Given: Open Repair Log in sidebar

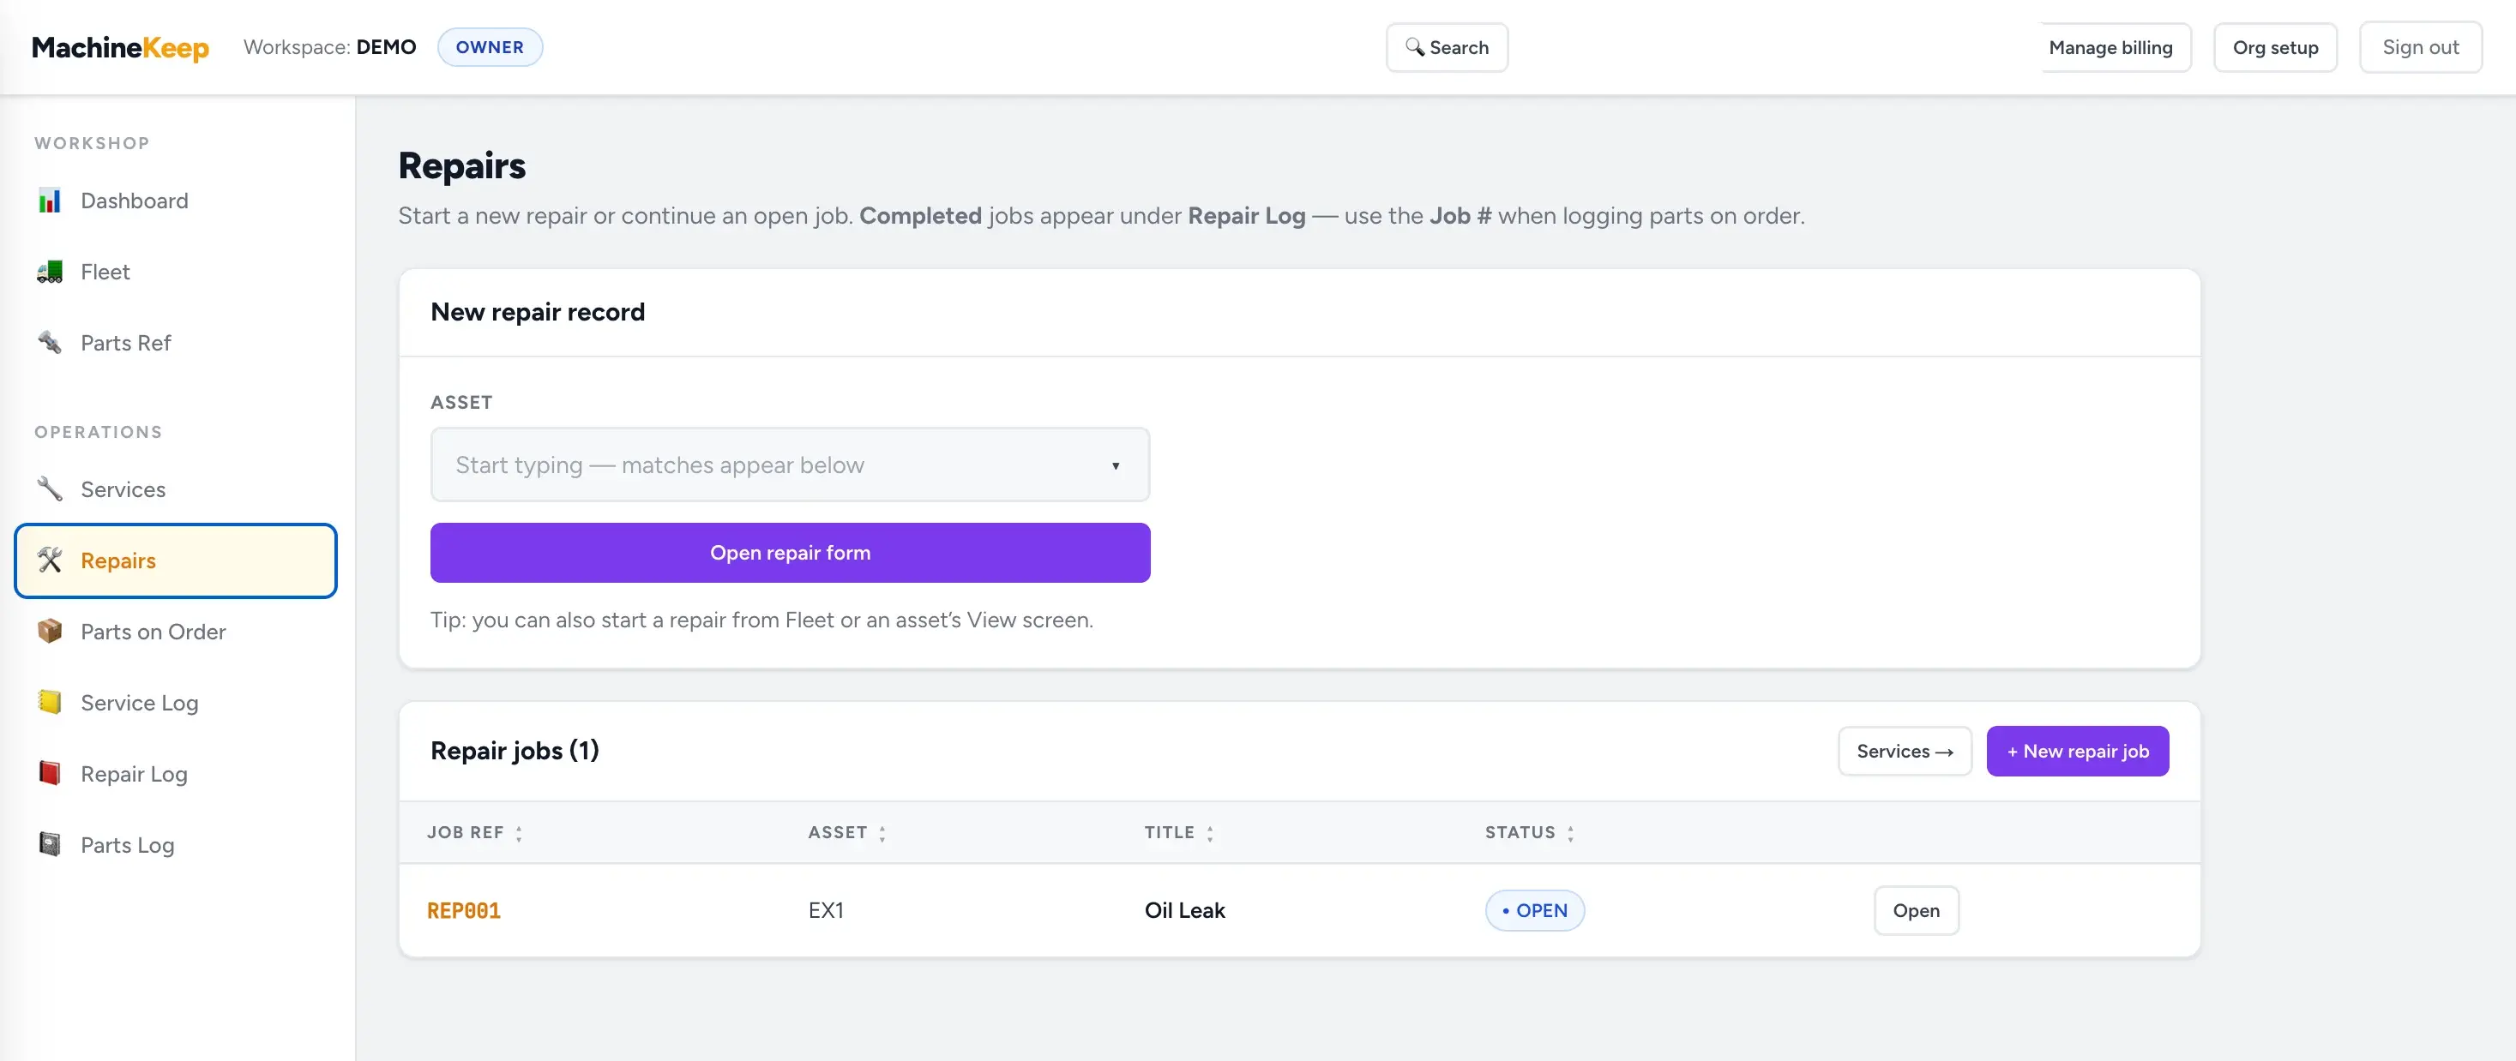Looking at the screenshot, I should [176, 774].
